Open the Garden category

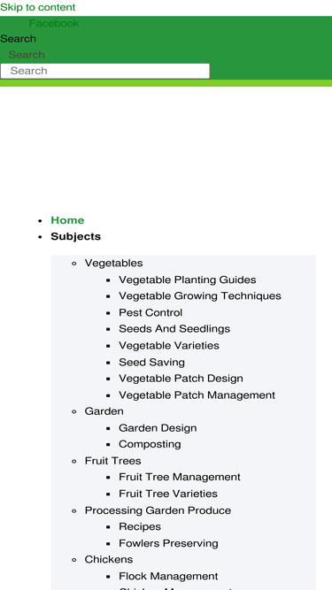pyautogui.click(x=104, y=411)
